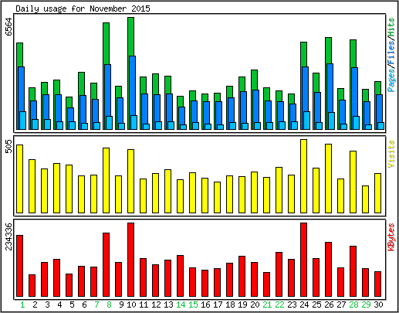Viewport: 399px width, 313px height.
Task: Click the cyan 'Pages' legend label
Action: (x=391, y=81)
